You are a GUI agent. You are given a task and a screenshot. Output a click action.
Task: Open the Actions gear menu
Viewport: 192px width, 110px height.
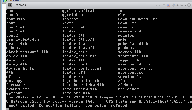[179, 5]
